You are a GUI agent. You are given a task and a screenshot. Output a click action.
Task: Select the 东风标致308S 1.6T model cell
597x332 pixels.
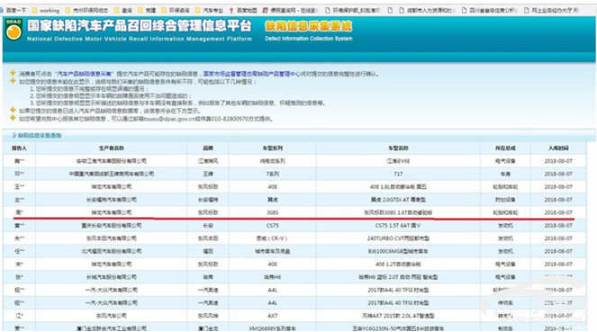pyautogui.click(x=398, y=212)
